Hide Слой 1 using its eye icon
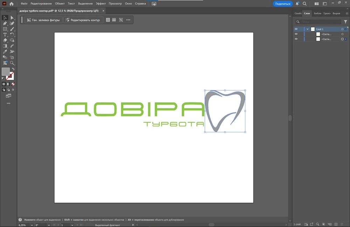Image resolution: width=350 pixels, height=227 pixels. pos(296,29)
